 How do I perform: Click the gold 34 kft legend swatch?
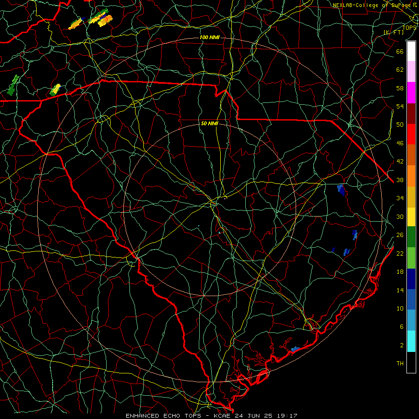411,197
